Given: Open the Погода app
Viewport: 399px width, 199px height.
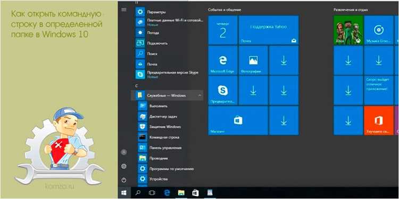Looking at the screenshot, I should pyautogui.click(x=169, y=33).
